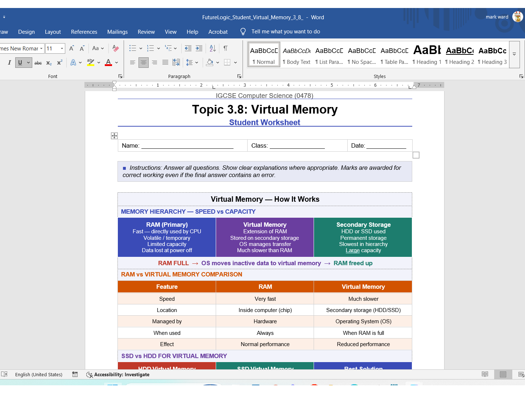The image size is (525, 394).
Task: Click English (United States) language indicator
Action: (39, 375)
